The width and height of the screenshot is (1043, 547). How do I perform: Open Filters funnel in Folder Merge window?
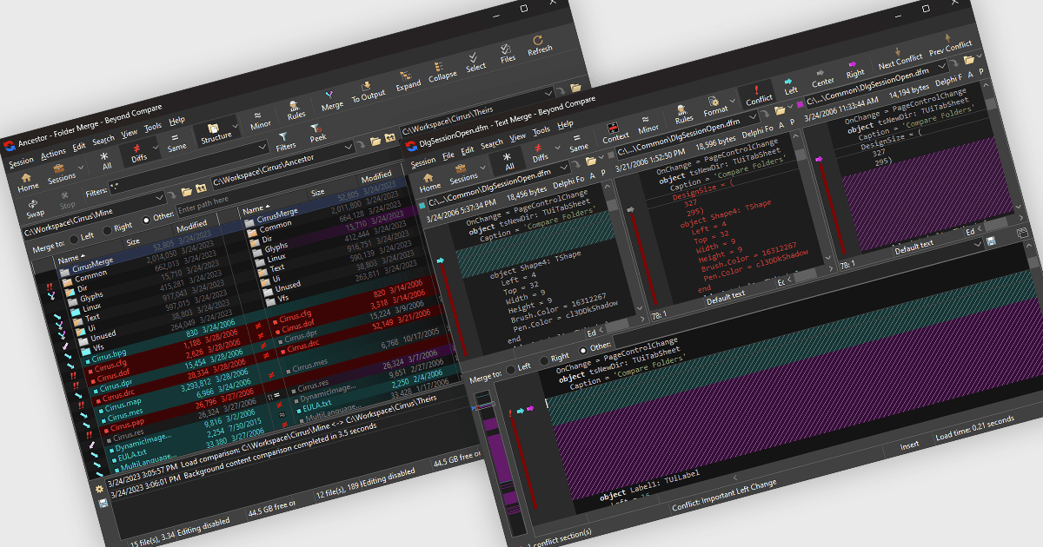[x=284, y=137]
